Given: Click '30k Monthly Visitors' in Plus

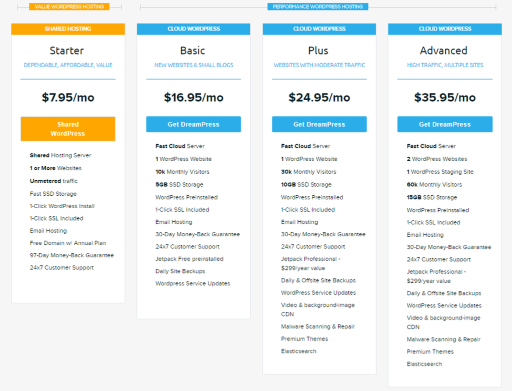Looking at the screenshot, I should pos(308,172).
